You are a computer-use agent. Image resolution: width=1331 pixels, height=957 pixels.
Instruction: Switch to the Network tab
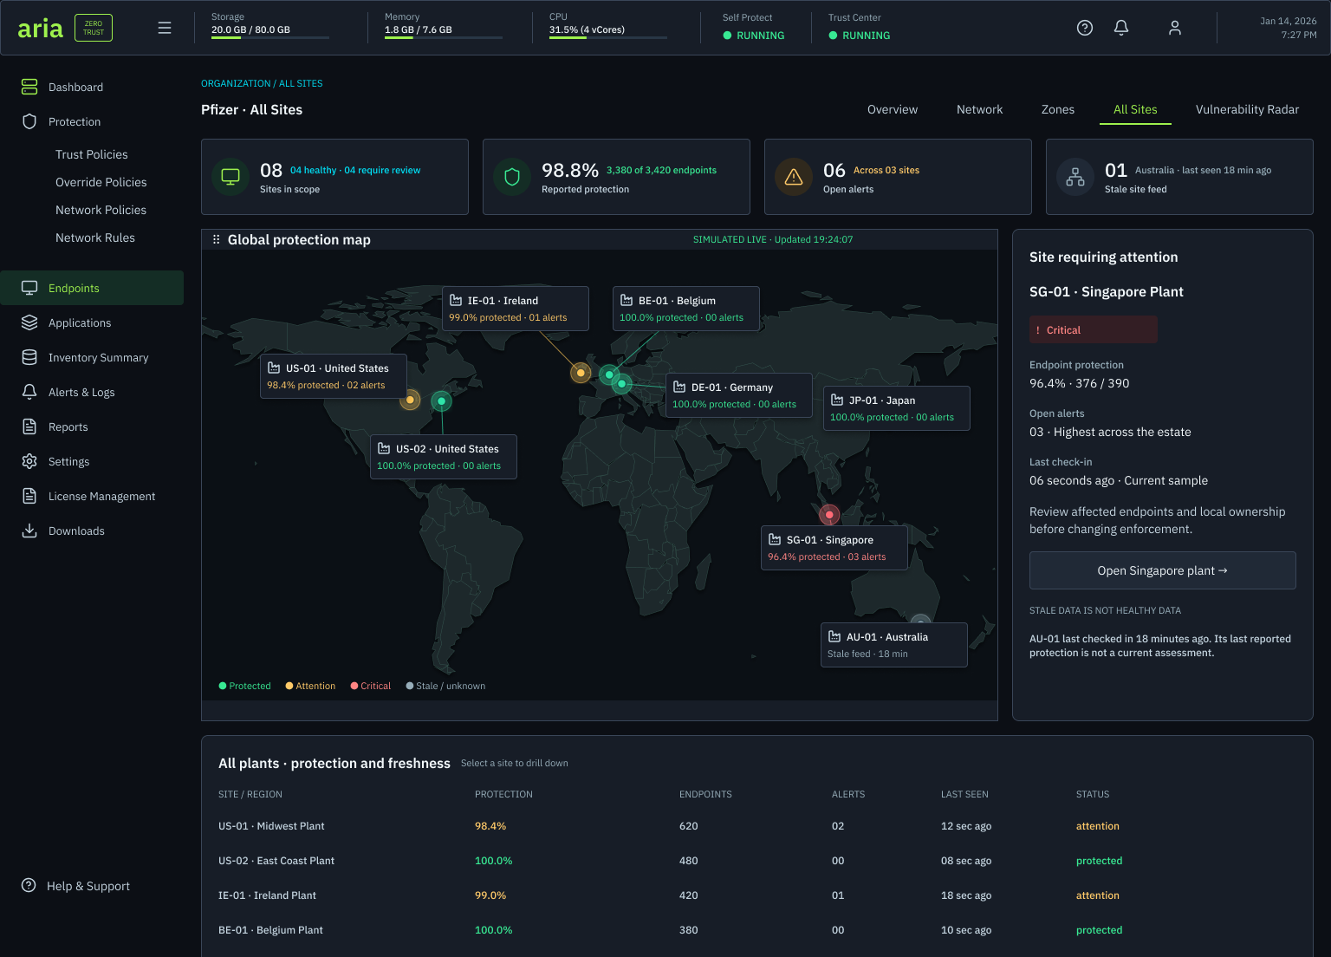click(x=979, y=109)
